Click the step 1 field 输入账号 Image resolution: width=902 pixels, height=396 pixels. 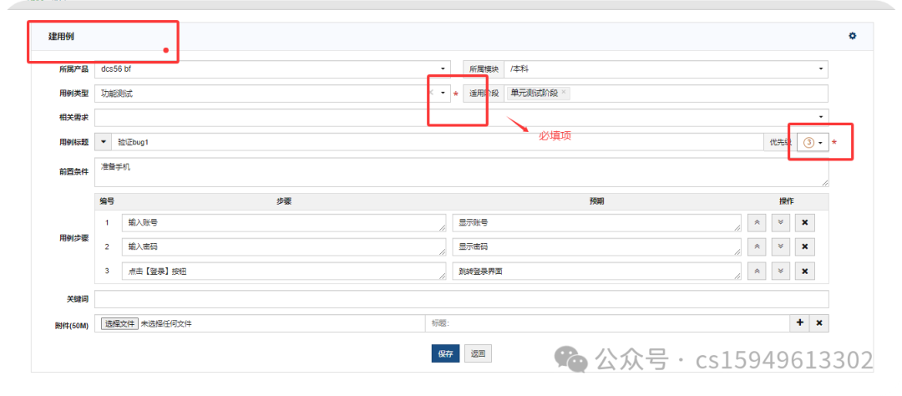pos(284,223)
